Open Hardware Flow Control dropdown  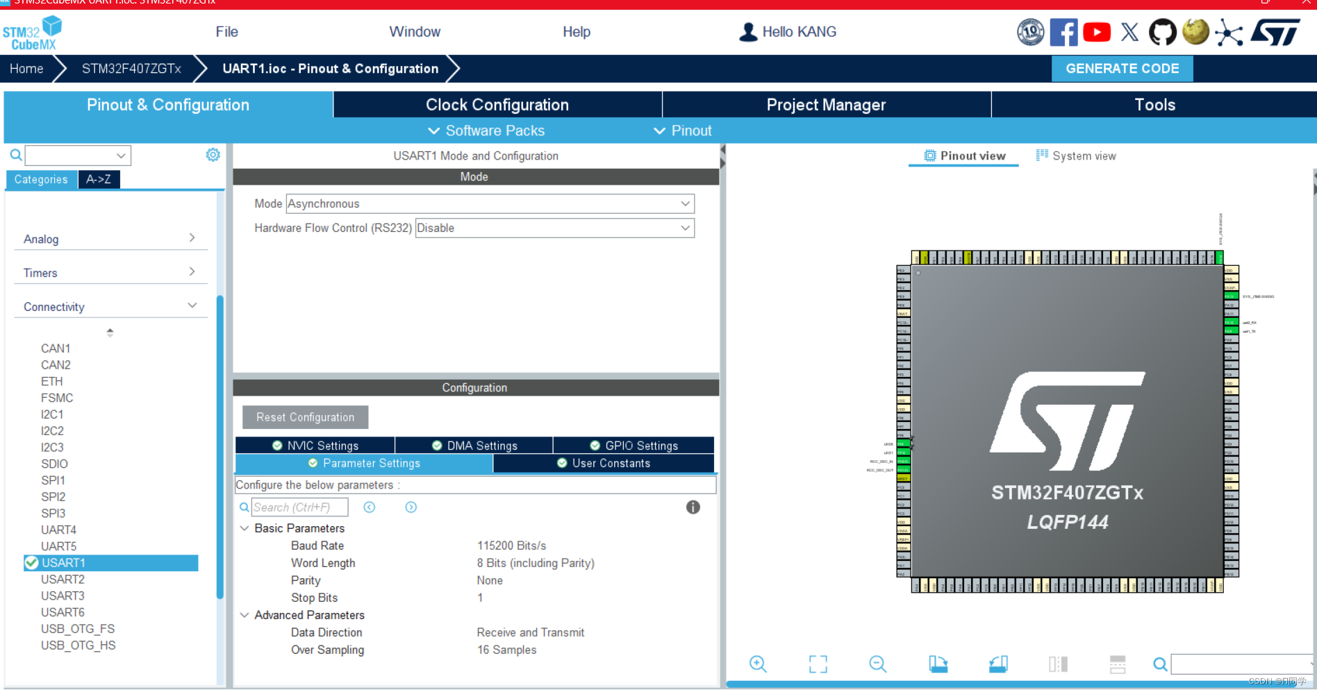point(555,228)
